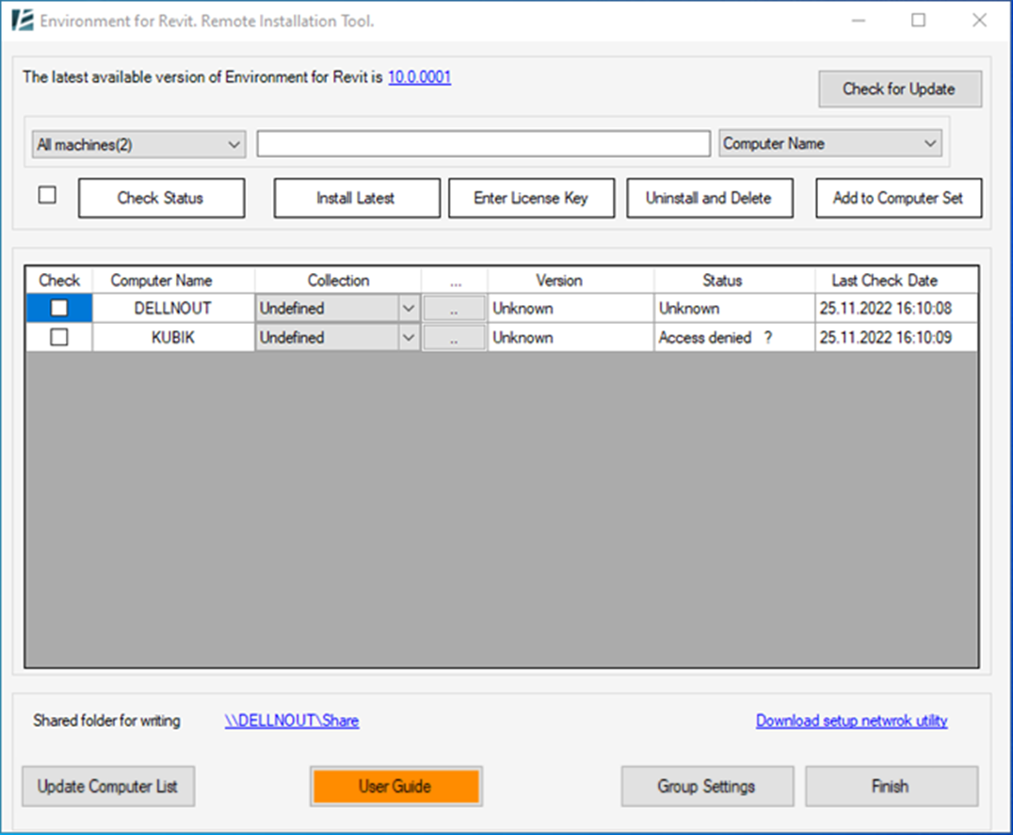Open Group Settings
This screenshot has width=1013, height=835.
pyautogui.click(x=707, y=786)
